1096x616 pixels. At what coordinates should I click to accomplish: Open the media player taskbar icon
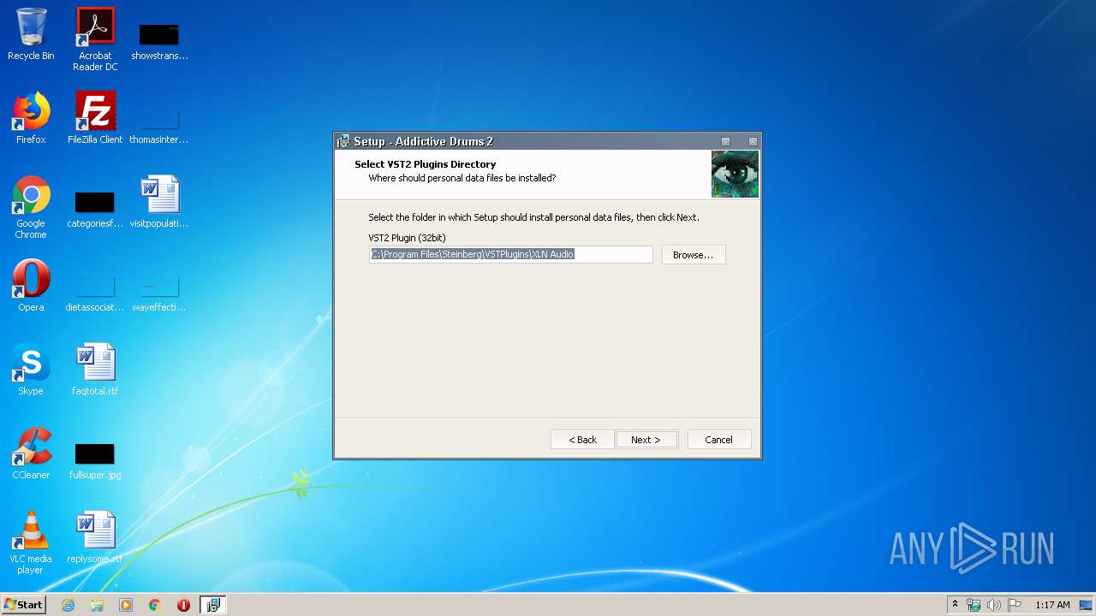pyautogui.click(x=126, y=605)
